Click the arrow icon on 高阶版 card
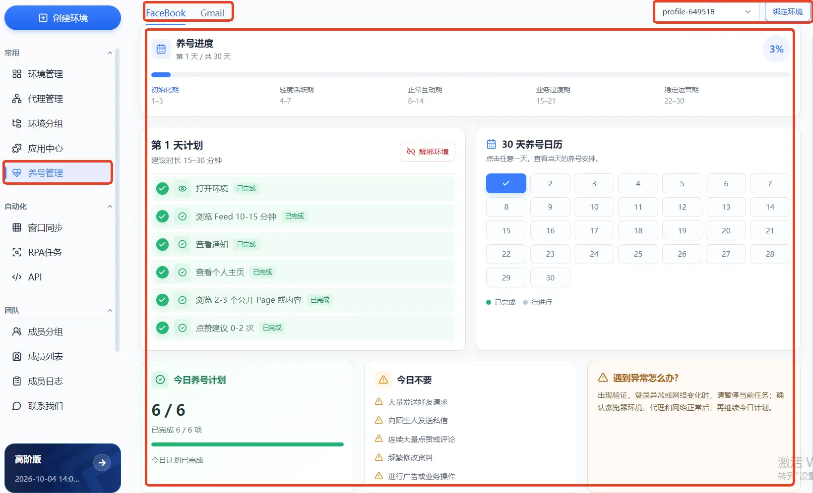 pos(102,463)
